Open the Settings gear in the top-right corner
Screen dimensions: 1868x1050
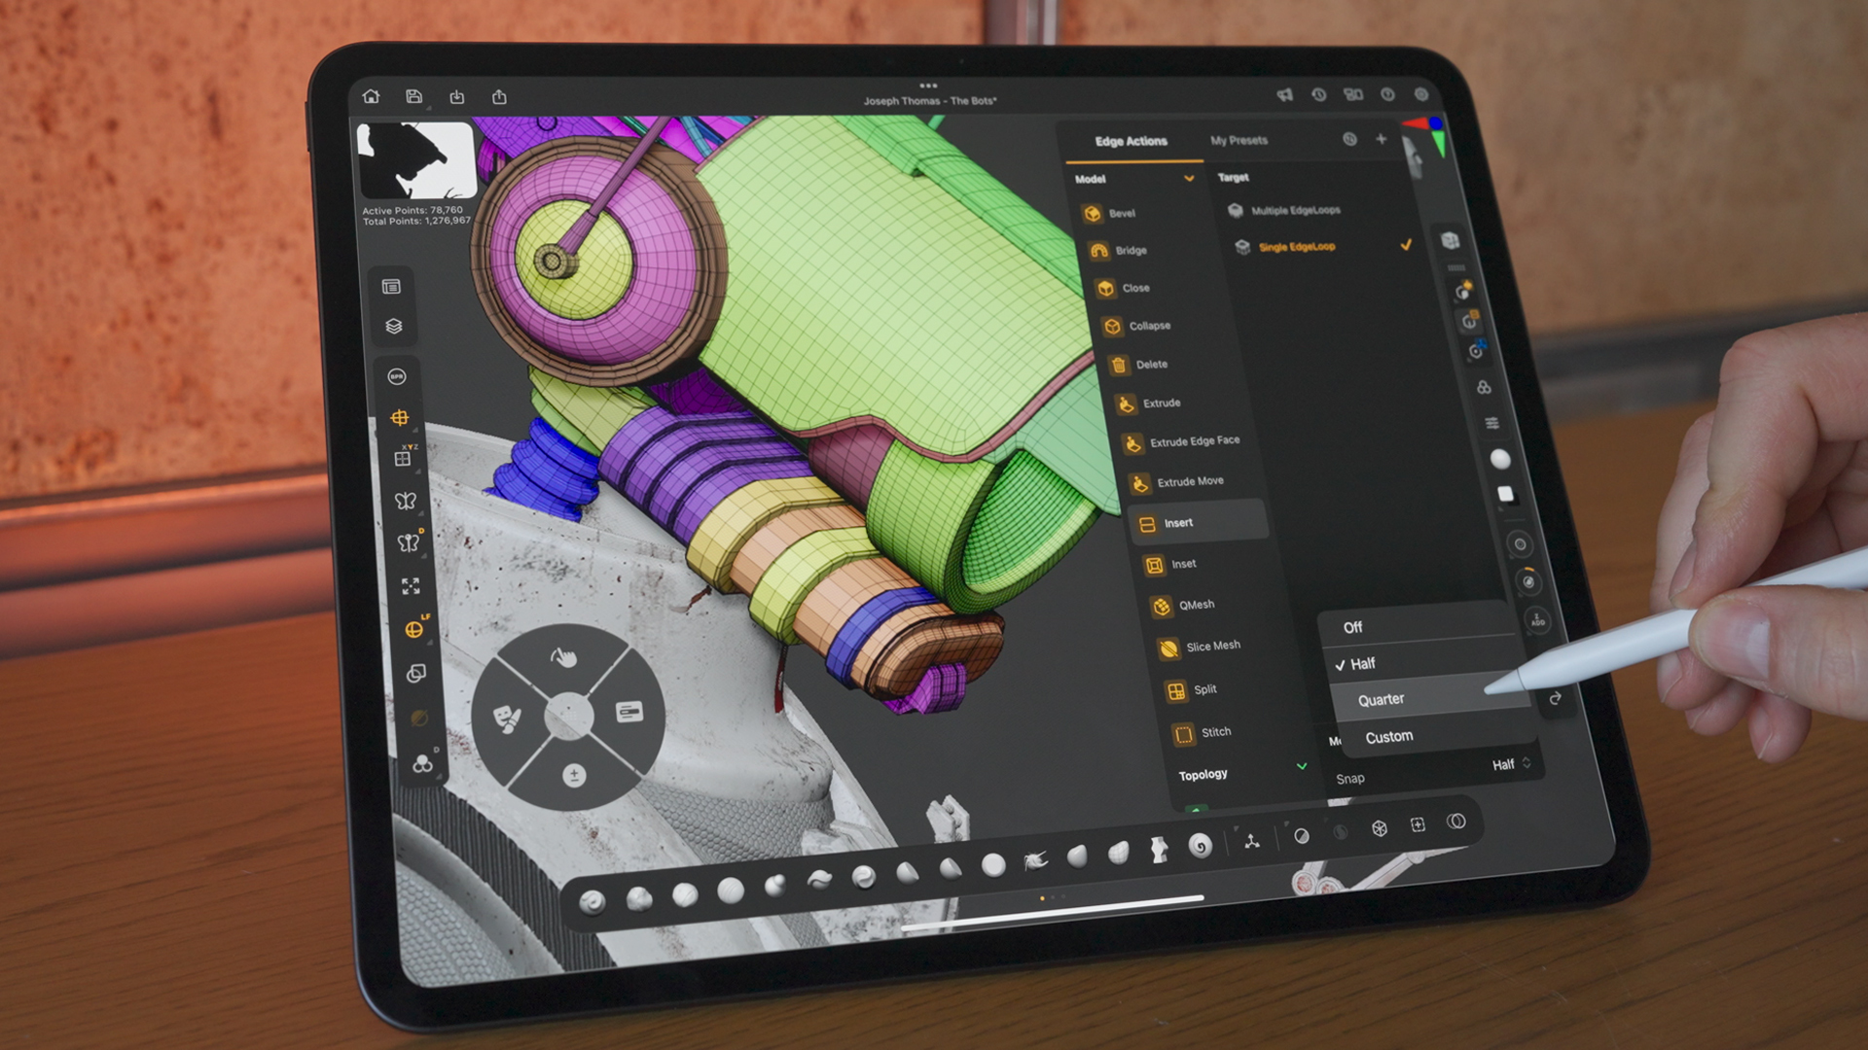[x=1422, y=95]
